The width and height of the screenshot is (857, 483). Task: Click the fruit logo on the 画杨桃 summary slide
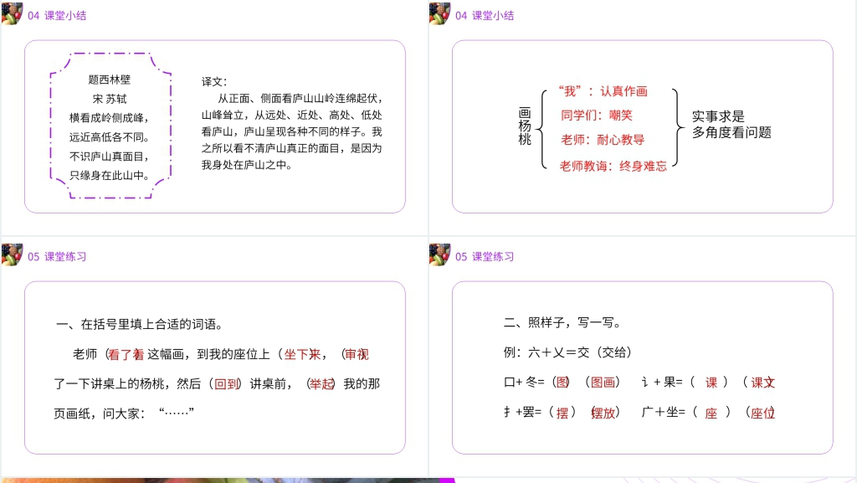[439, 14]
